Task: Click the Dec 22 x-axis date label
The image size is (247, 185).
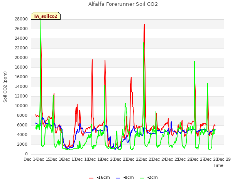Action: 134,159
